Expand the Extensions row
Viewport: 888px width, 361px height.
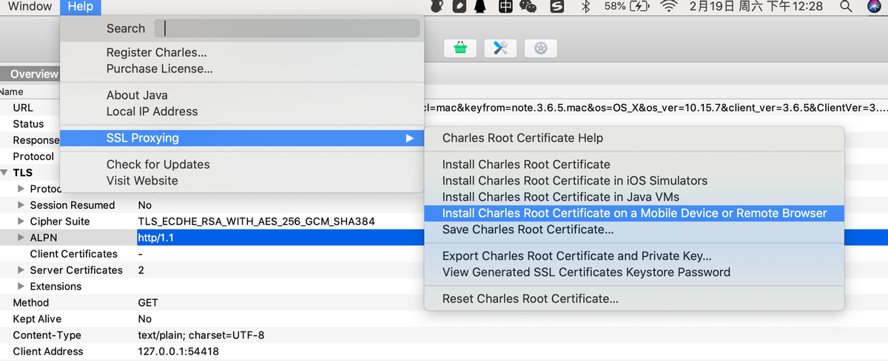[21, 286]
